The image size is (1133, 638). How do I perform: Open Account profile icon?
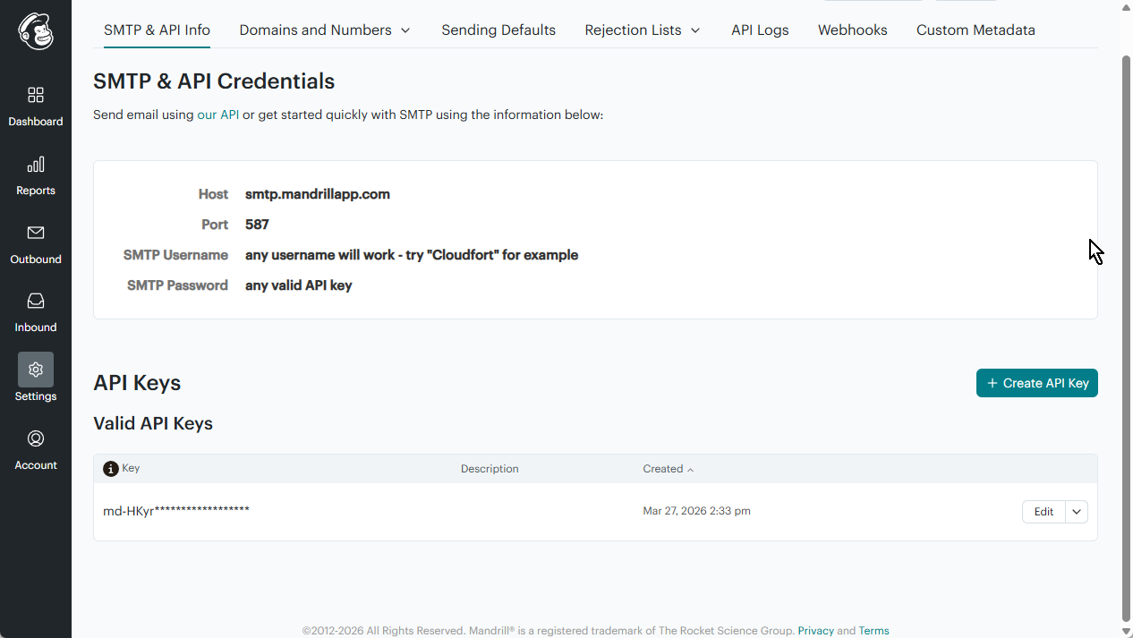coord(36,438)
